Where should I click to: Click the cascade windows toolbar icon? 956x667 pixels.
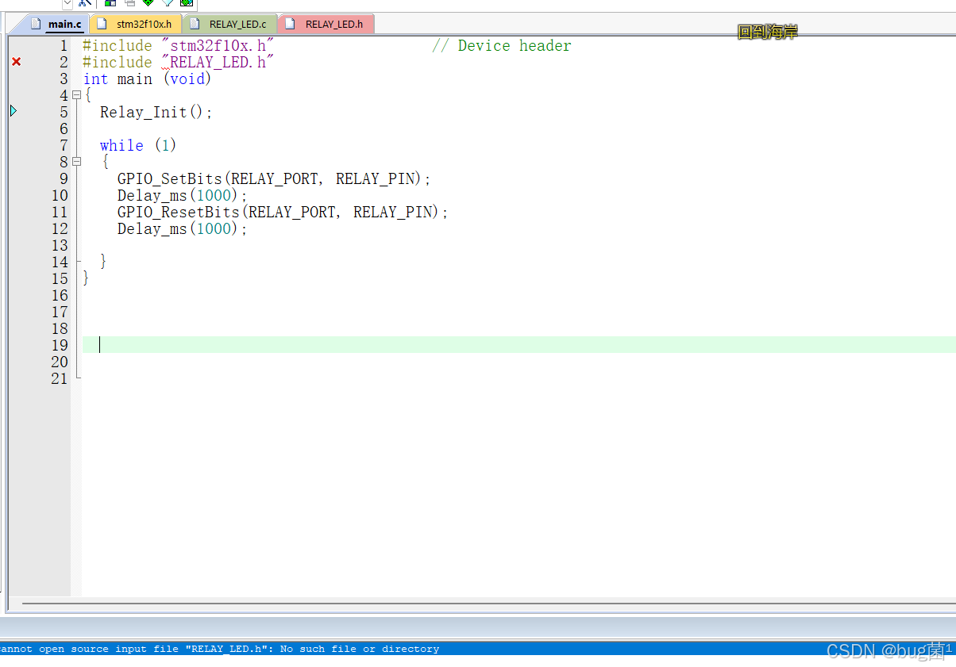tap(129, 3)
